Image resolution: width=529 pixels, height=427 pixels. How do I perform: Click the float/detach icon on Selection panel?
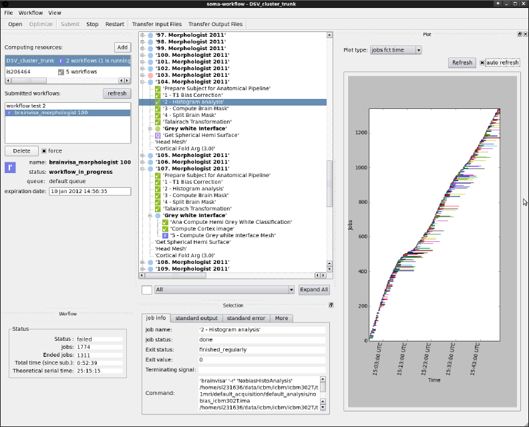pos(331,305)
